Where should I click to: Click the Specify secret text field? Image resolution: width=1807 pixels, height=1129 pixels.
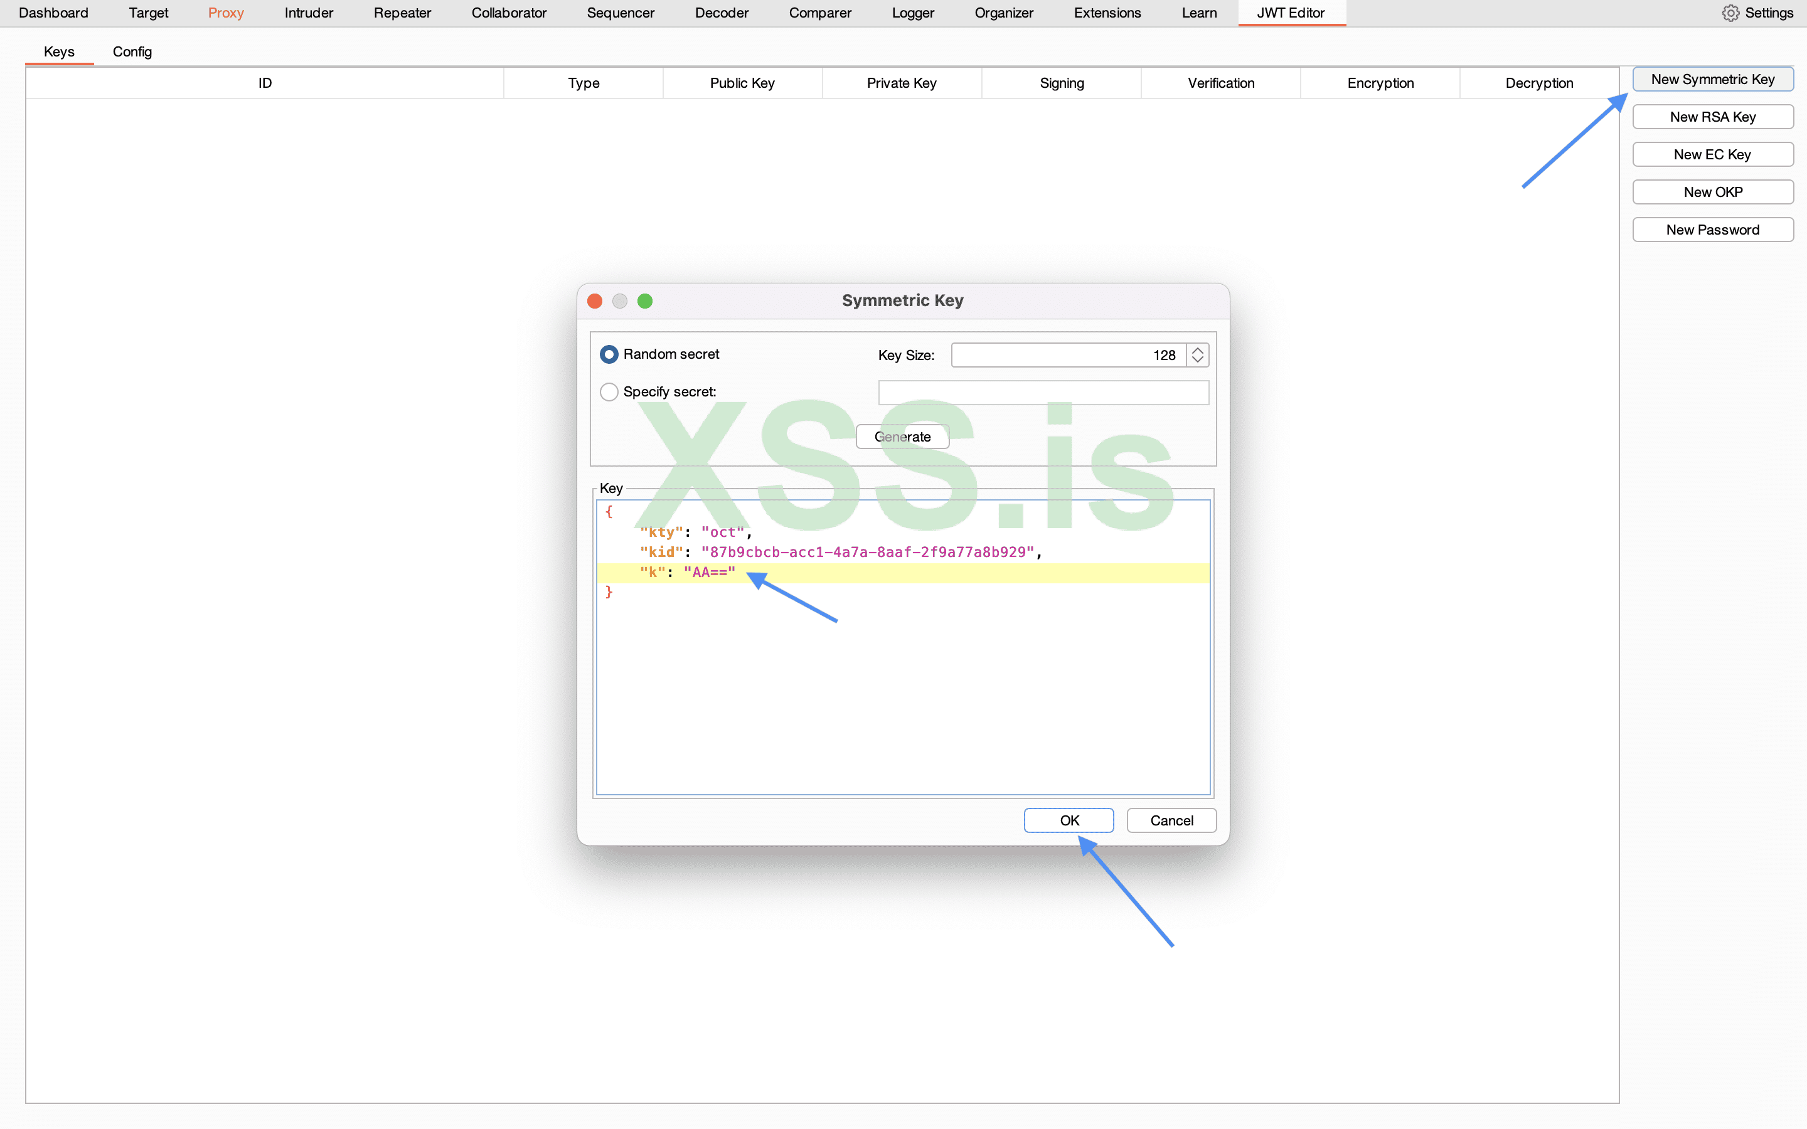coord(1043,393)
